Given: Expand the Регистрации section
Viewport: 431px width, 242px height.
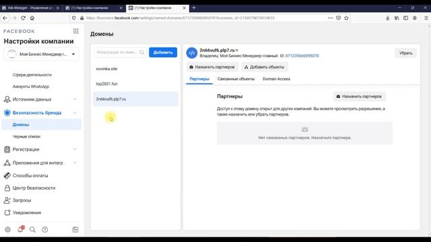Looking at the screenshot, I should [x=75, y=149].
